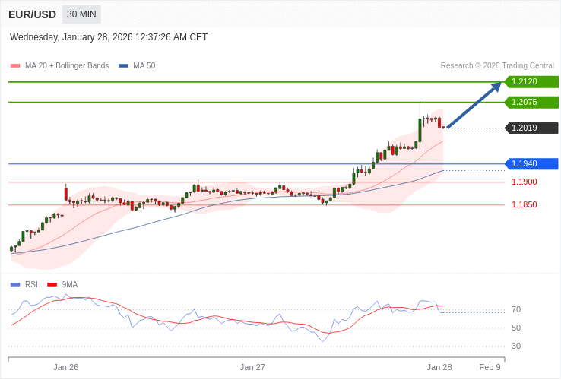Click the Research Trading Central copyright text

[497, 66]
